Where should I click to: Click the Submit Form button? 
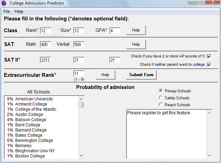pos(141,75)
